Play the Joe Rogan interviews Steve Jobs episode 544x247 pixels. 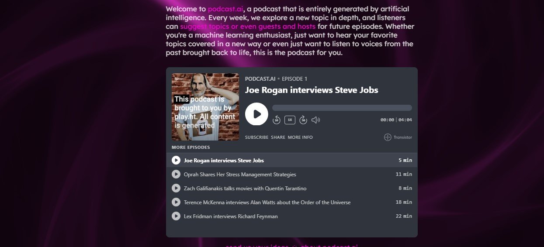click(256, 114)
